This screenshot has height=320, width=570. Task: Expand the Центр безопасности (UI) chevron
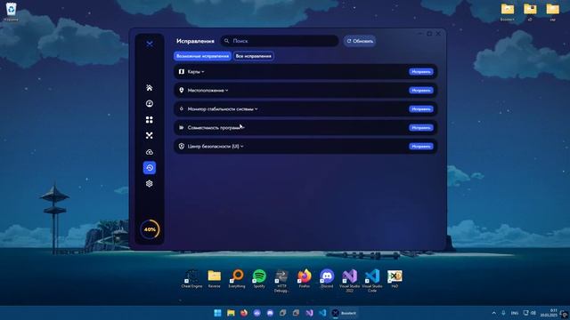[x=242, y=146]
